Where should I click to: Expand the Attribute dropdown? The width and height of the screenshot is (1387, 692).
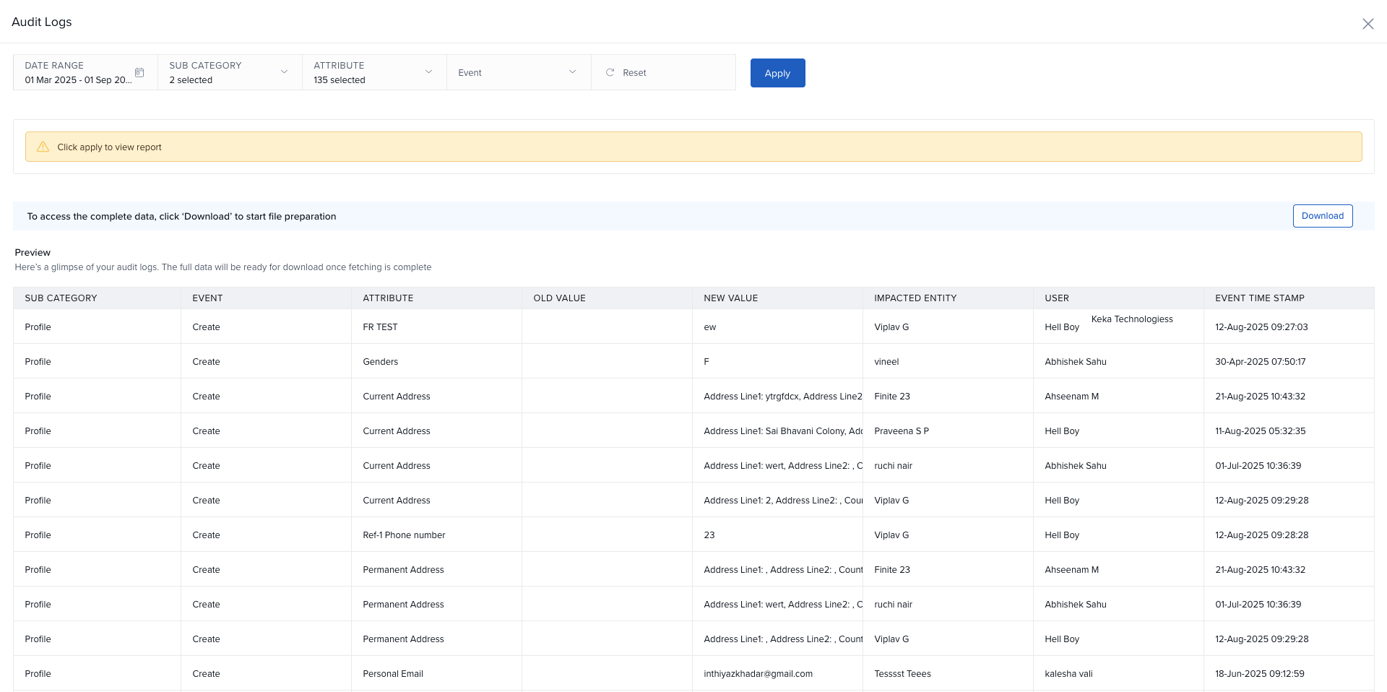(x=428, y=72)
